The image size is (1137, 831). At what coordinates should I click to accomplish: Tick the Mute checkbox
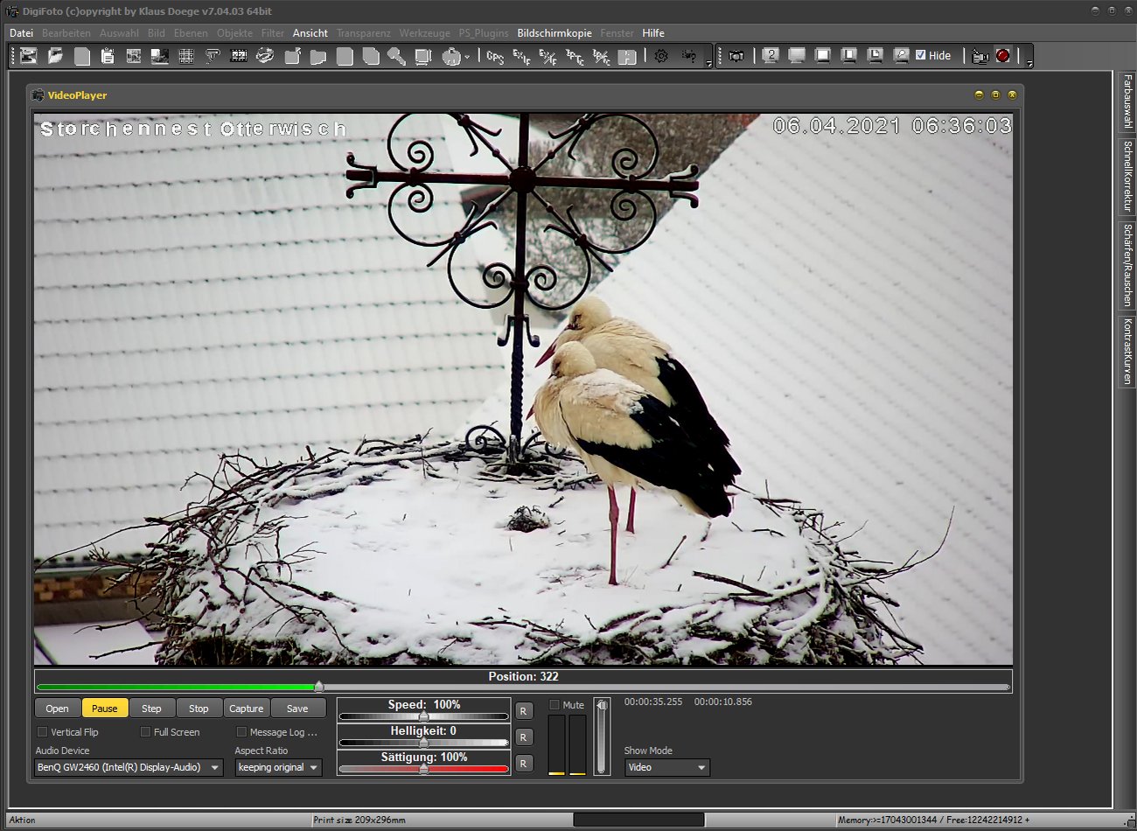555,705
